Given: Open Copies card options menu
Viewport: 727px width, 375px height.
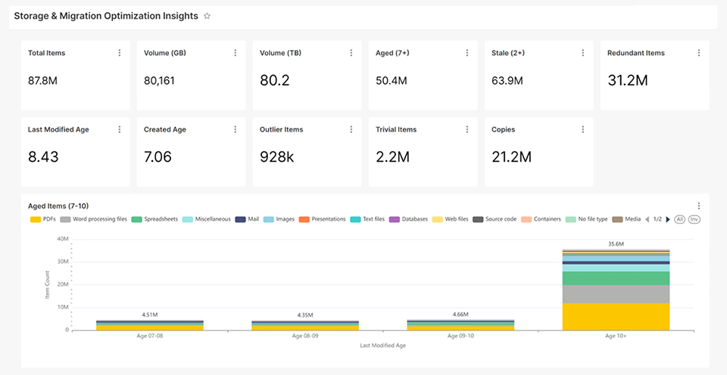Looking at the screenshot, I should click(582, 129).
